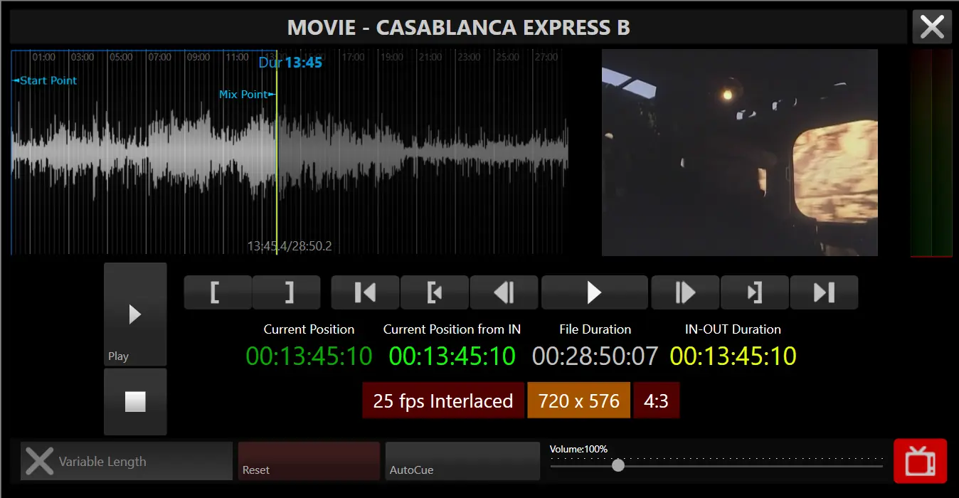Step one frame backward
Screen dimensions: 959x498
[504, 292]
